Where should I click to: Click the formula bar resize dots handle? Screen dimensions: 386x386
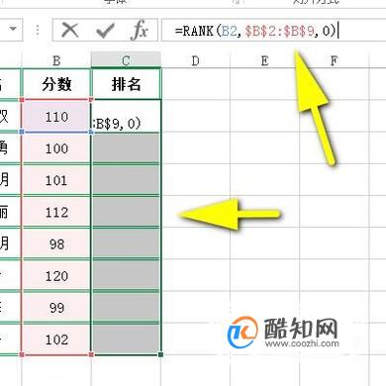coord(38,31)
